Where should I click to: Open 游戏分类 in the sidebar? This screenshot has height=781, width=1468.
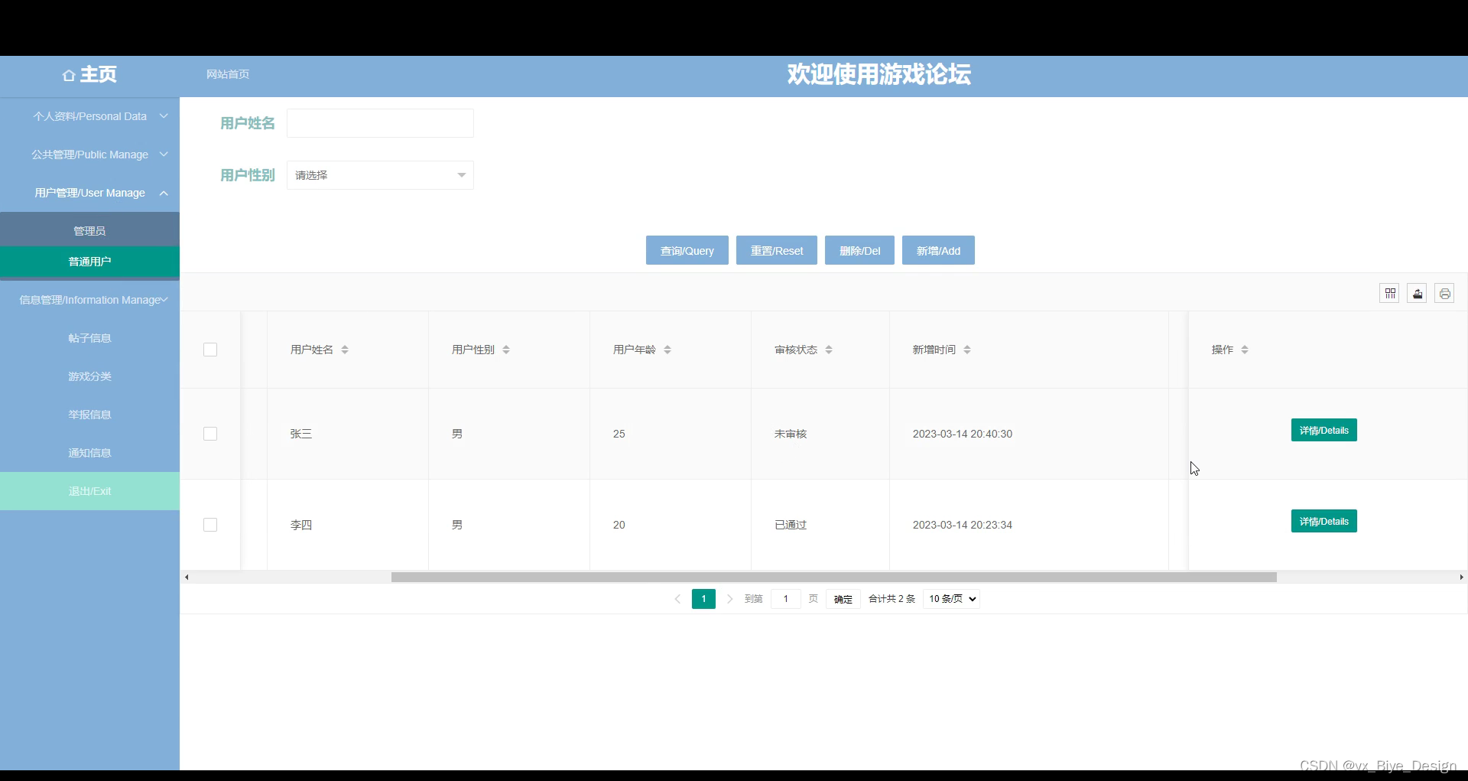click(89, 376)
